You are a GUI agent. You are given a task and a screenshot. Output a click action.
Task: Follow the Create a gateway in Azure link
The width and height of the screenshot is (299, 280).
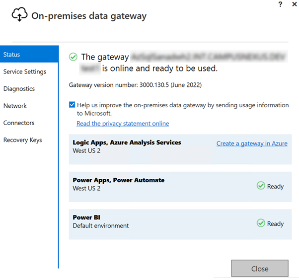tap(252, 143)
